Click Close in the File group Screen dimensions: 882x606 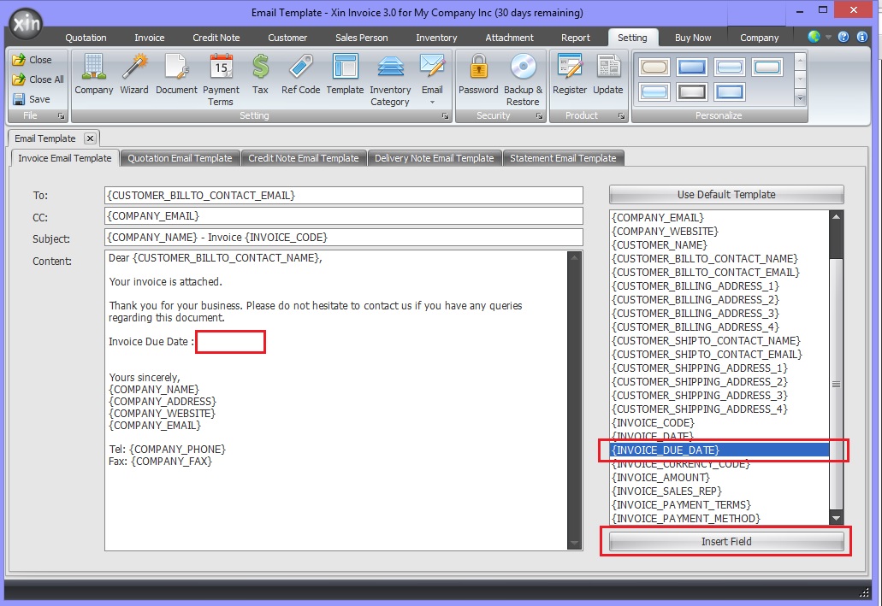pos(32,60)
